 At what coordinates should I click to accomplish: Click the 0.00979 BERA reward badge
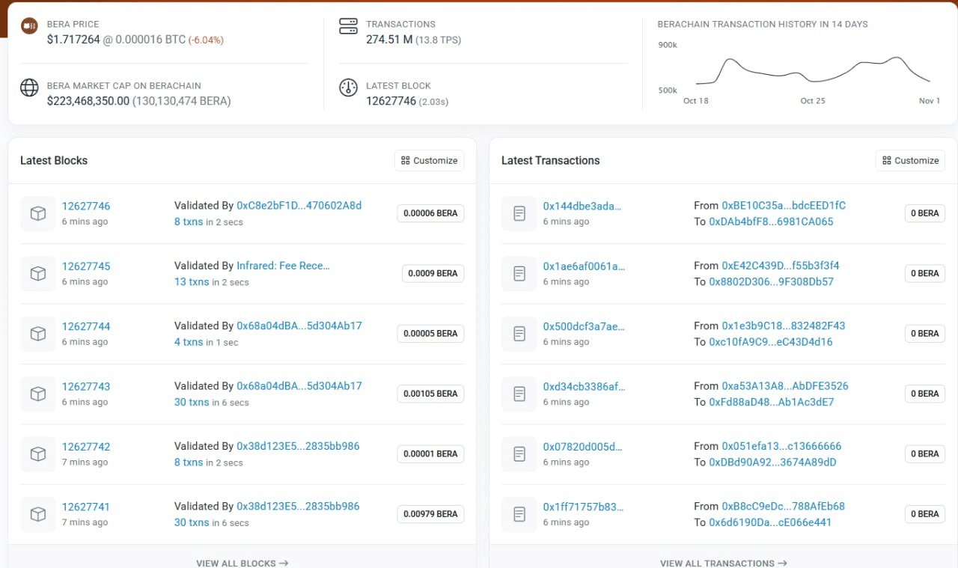click(x=430, y=514)
